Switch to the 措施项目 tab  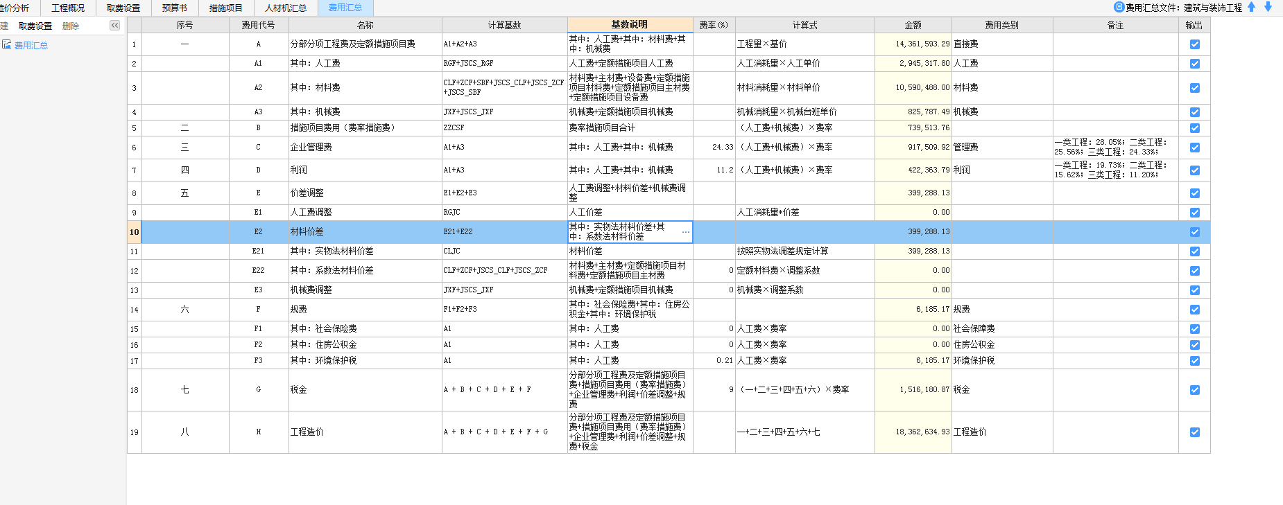point(226,8)
